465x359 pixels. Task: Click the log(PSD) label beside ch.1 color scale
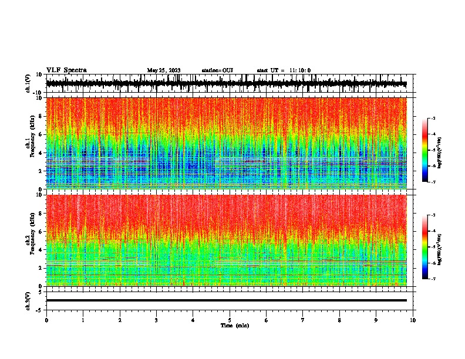point(439,153)
